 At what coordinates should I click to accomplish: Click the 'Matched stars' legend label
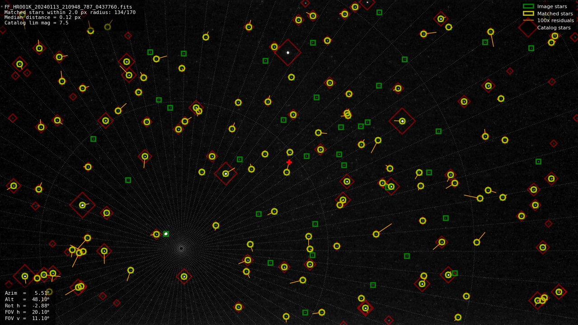555,14
